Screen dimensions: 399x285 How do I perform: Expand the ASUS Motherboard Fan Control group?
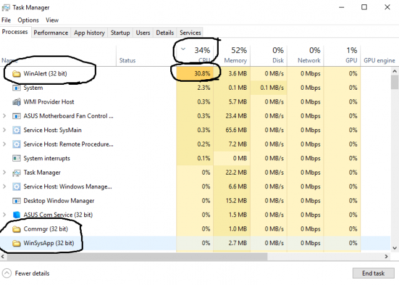pos(6,116)
